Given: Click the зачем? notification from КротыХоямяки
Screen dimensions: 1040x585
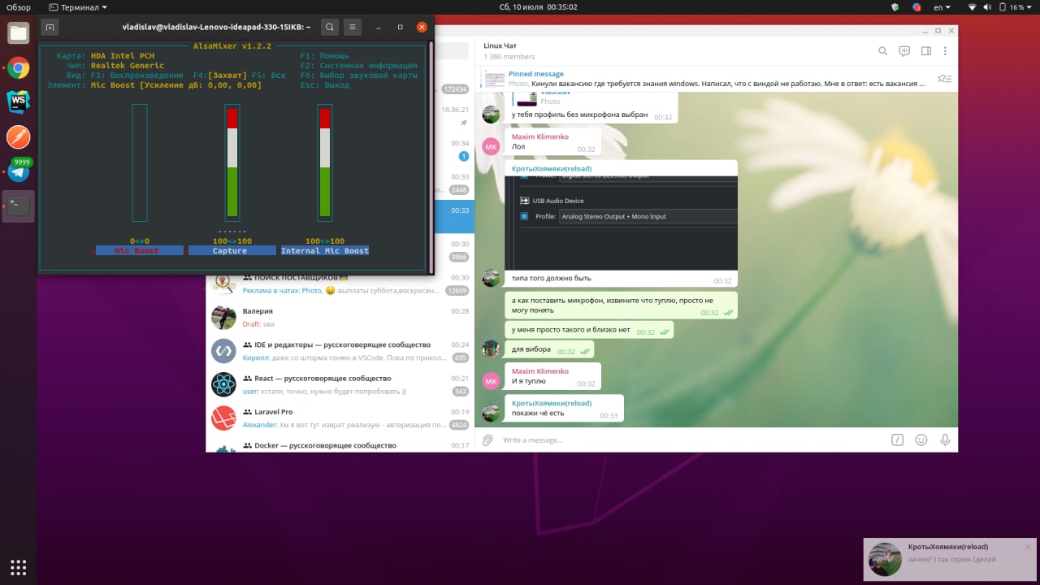Looking at the screenshot, I should pyautogui.click(x=950, y=559).
